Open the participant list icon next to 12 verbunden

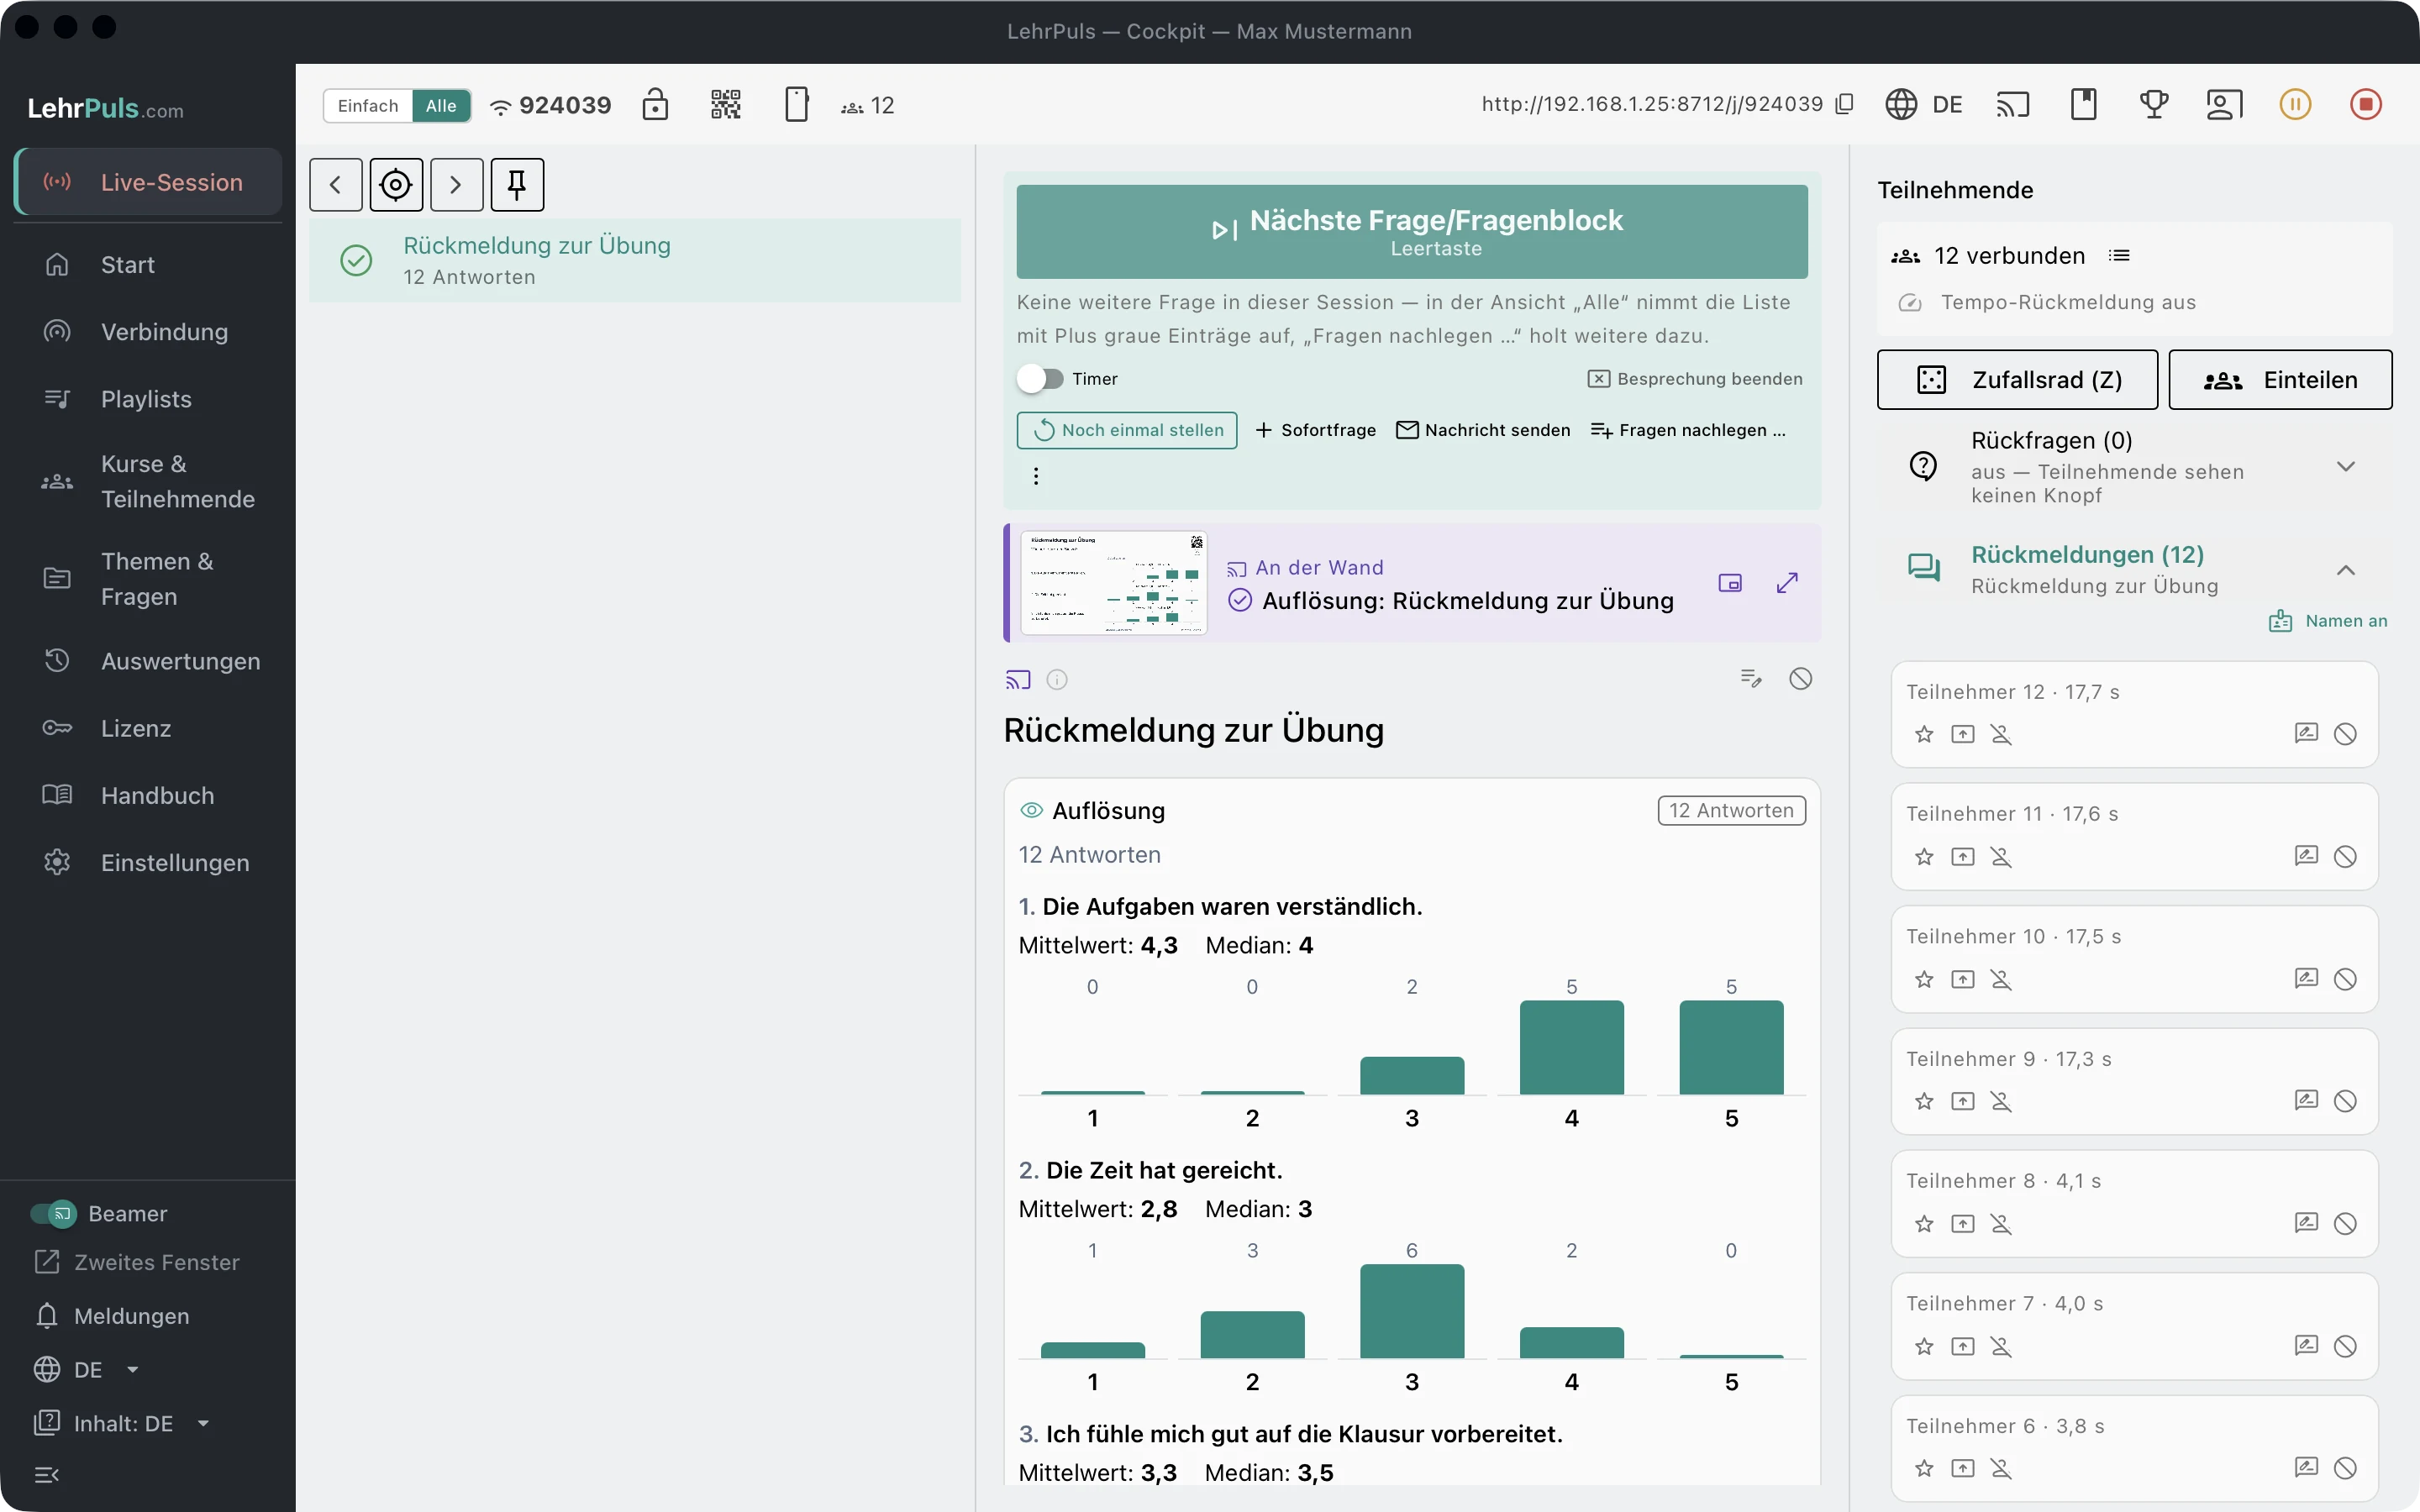tap(2119, 256)
